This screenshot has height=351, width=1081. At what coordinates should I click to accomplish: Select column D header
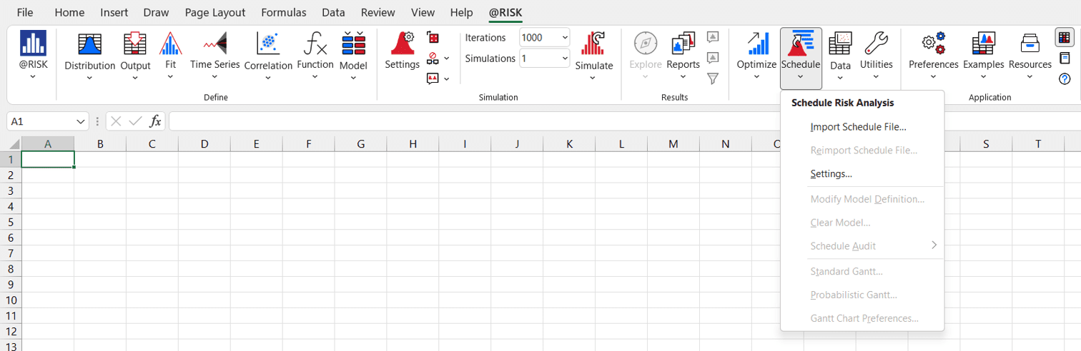click(x=204, y=144)
